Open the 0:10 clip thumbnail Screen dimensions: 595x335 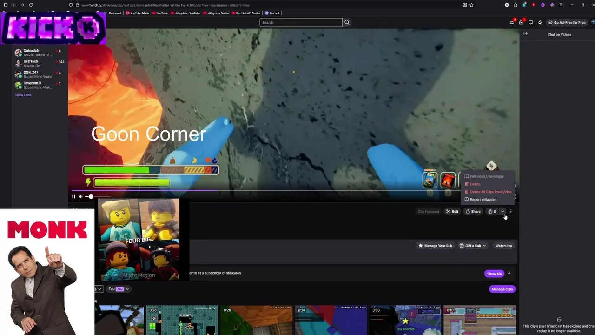tap(480, 320)
